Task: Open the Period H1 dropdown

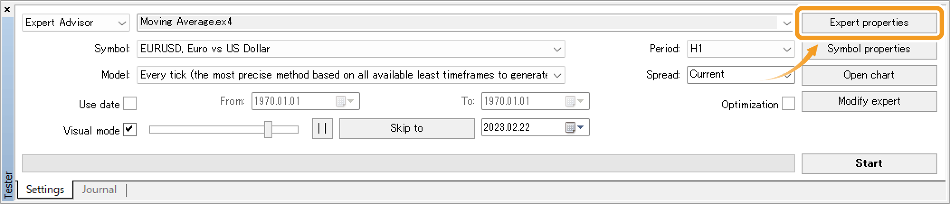Action: [x=787, y=49]
